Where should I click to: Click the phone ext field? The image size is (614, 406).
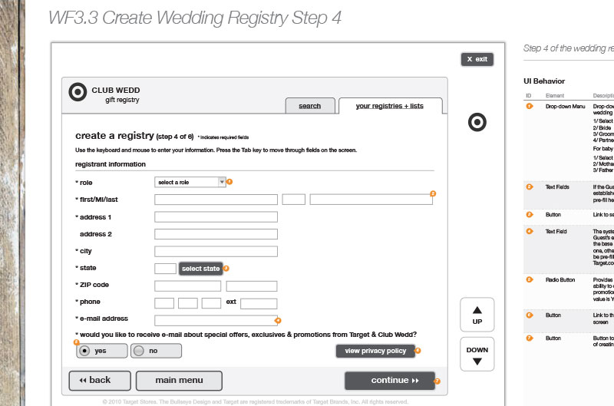[259, 303]
